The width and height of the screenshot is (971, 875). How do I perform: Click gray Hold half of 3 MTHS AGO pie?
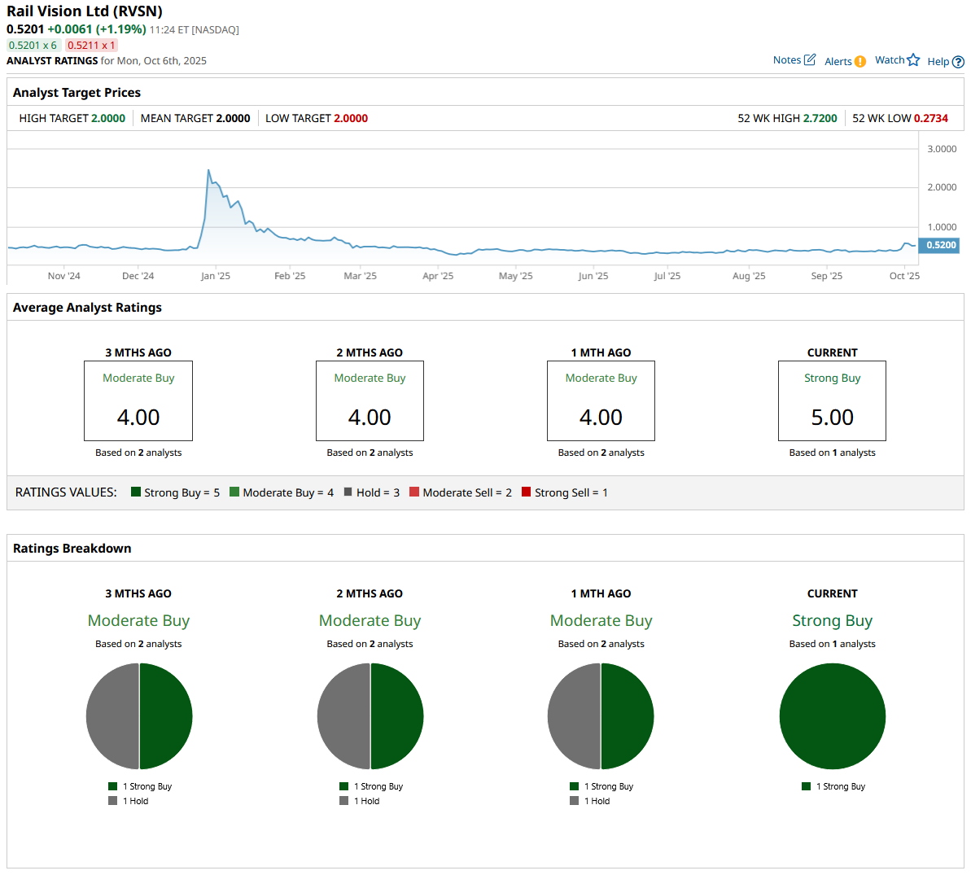112,716
